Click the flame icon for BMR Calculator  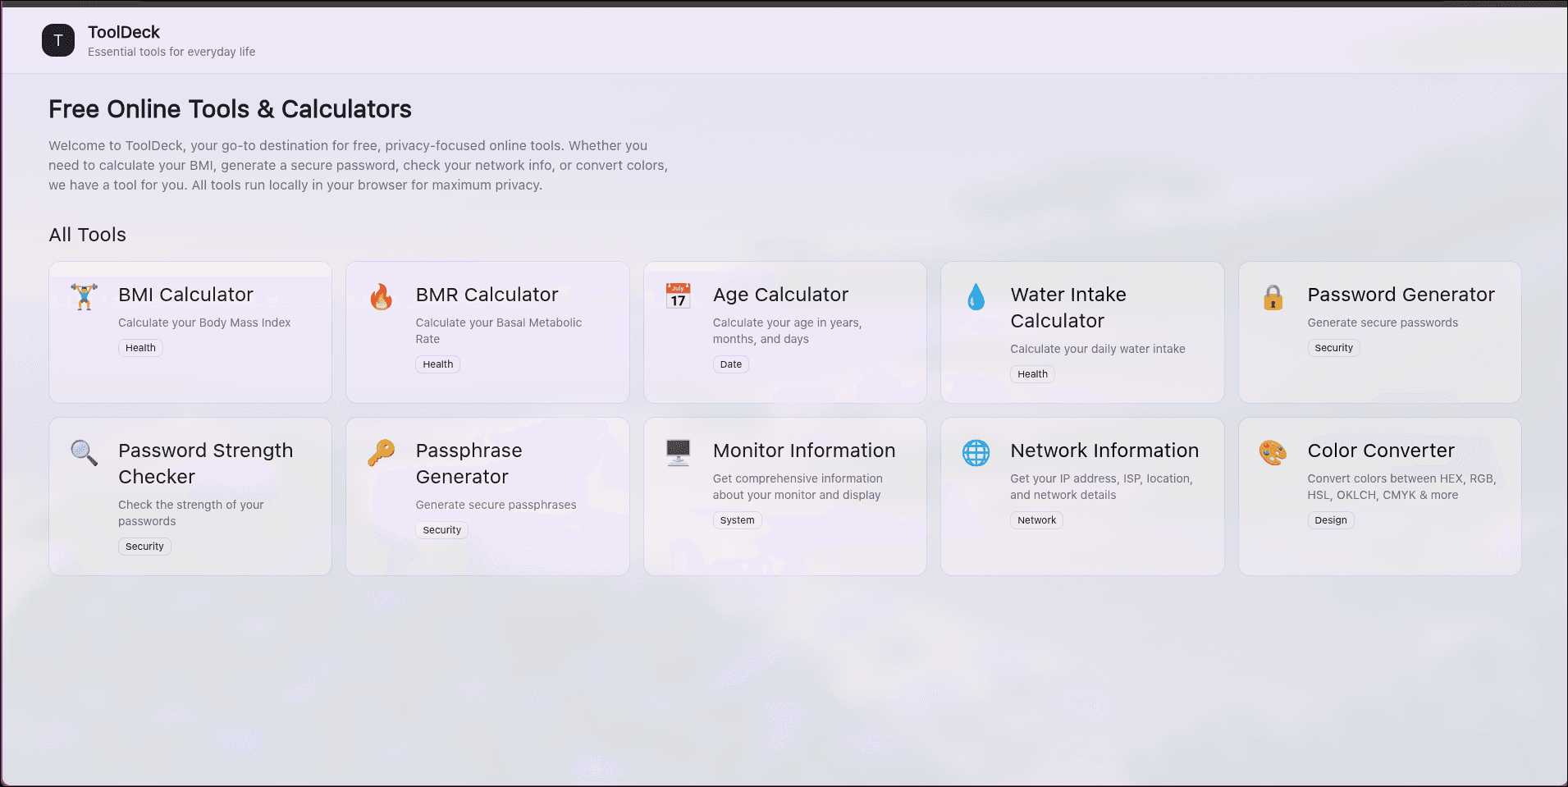click(x=381, y=296)
